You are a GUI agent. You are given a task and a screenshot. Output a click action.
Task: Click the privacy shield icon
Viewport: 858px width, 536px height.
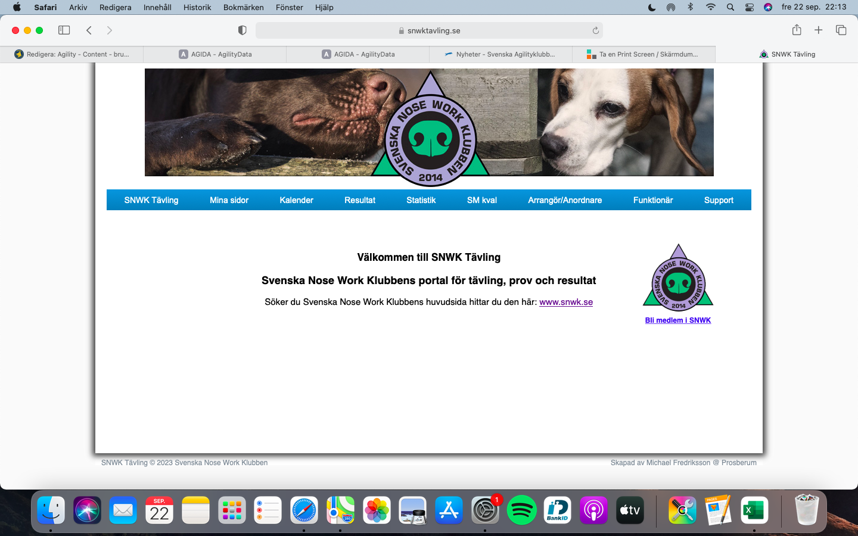242,30
